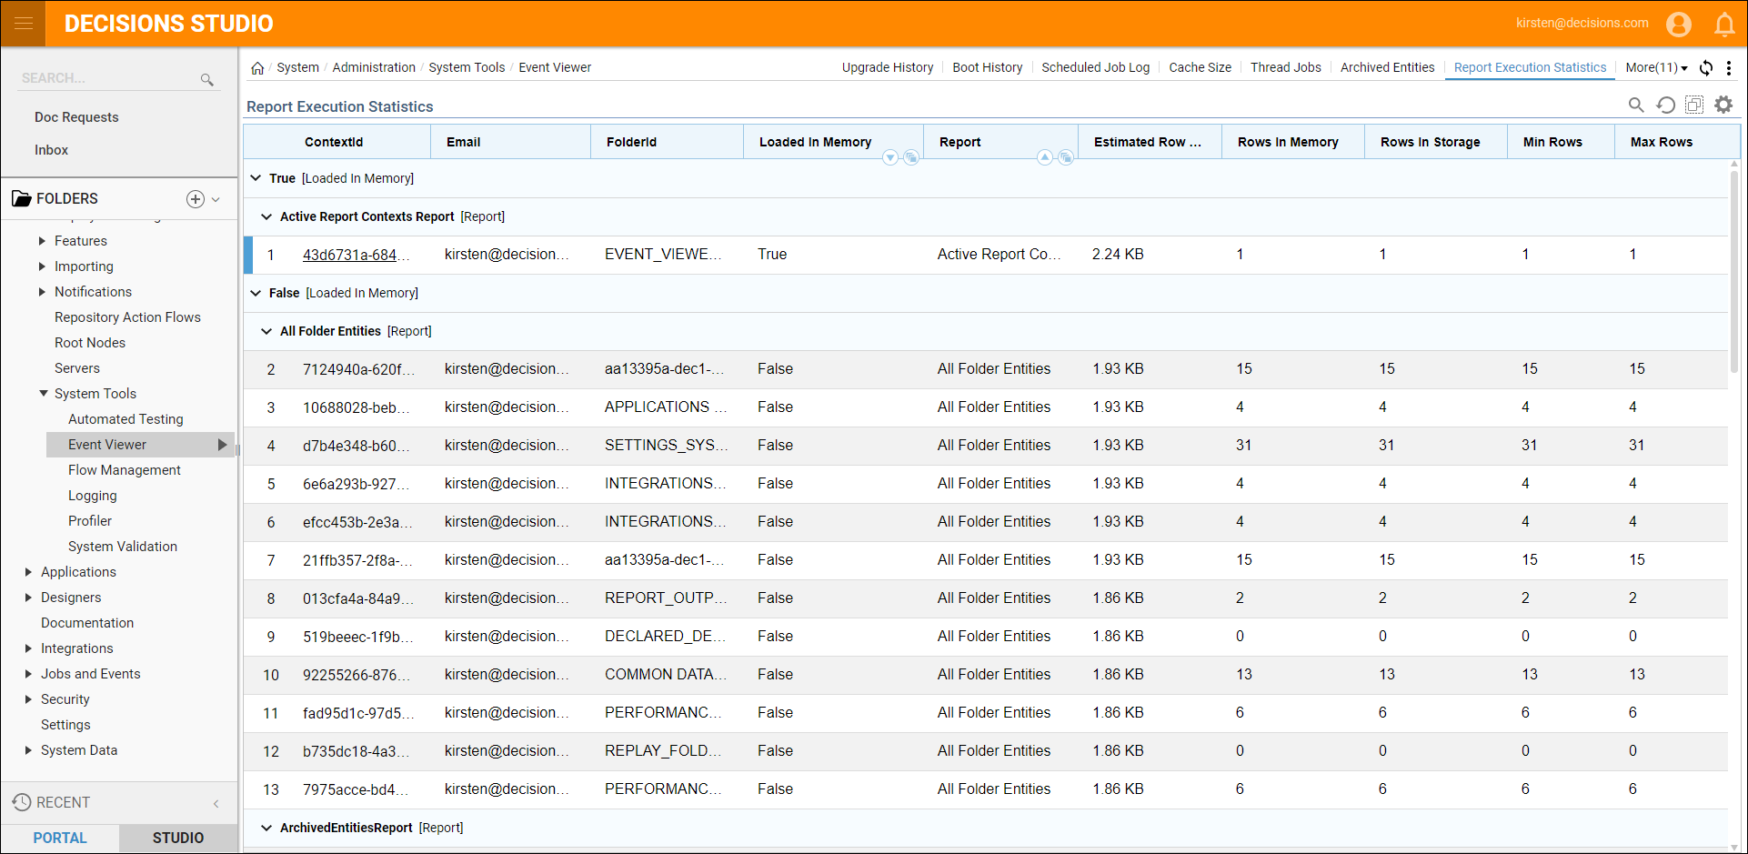
Task: Open Event Viewer actions arrow in the tree
Action: (222, 445)
